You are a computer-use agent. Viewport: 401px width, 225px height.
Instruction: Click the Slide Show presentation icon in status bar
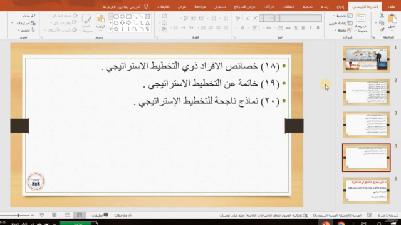coord(42,216)
